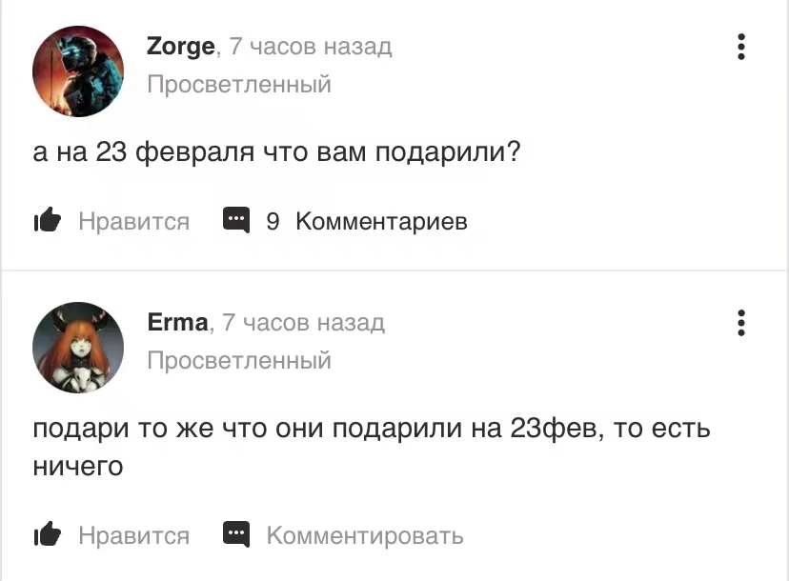Open the three-dot menu on Erma's reply

coord(740,323)
